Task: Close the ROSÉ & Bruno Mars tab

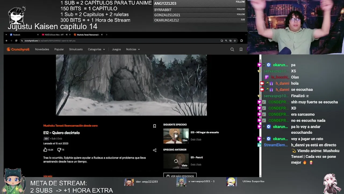Action: tap(70, 35)
